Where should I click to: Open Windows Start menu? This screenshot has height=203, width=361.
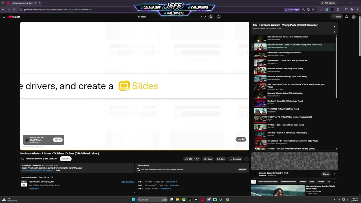[x=133, y=200]
